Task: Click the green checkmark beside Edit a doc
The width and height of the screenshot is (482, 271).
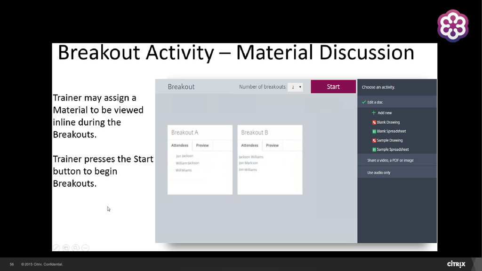Action: [364, 102]
